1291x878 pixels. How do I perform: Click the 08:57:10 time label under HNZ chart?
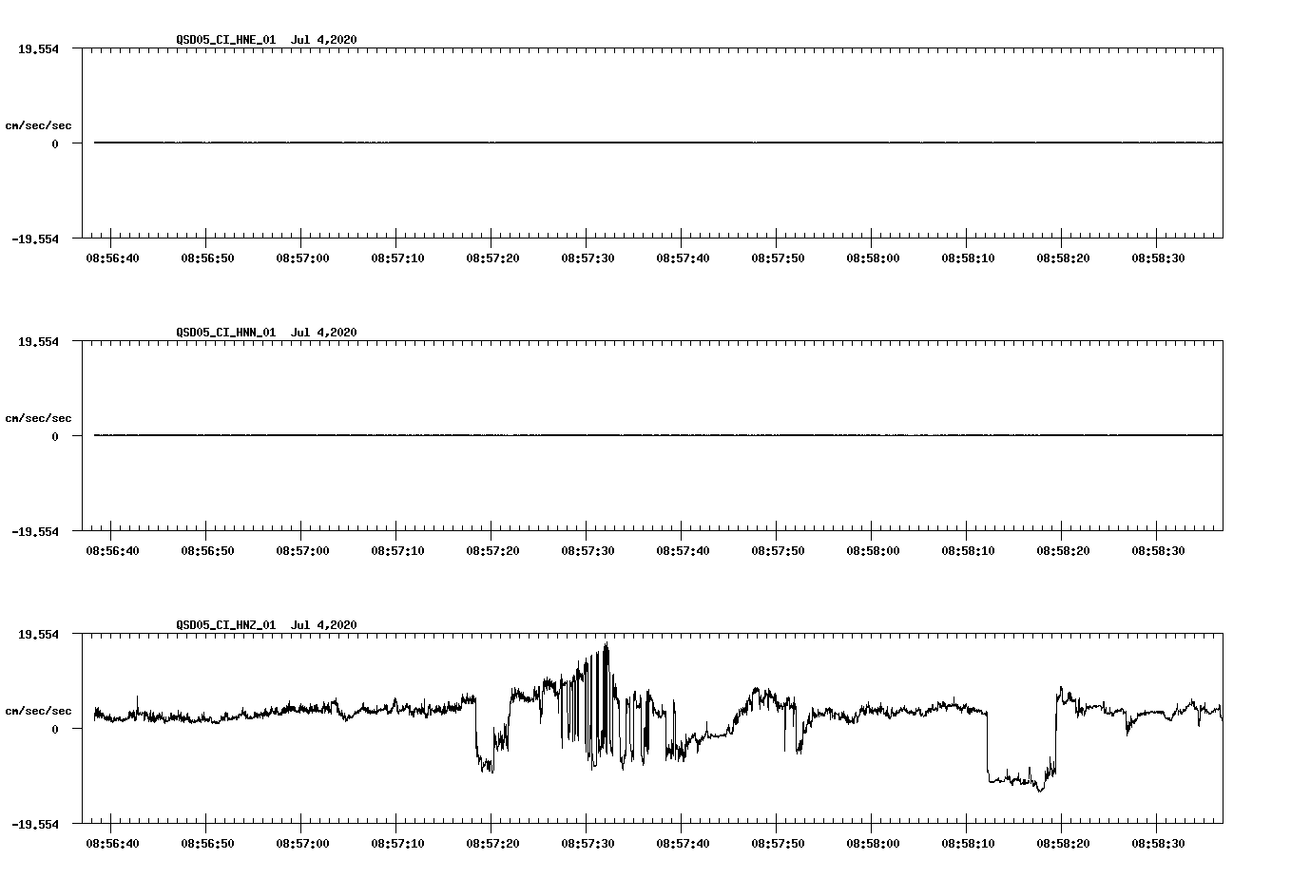tap(397, 843)
